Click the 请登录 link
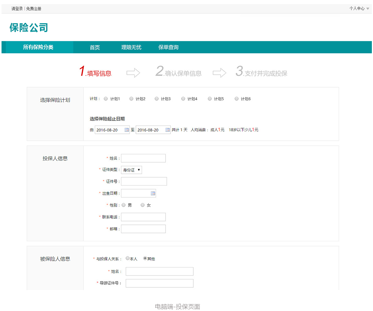Image resolution: width=373 pixels, height=311 pixels. point(17,8)
